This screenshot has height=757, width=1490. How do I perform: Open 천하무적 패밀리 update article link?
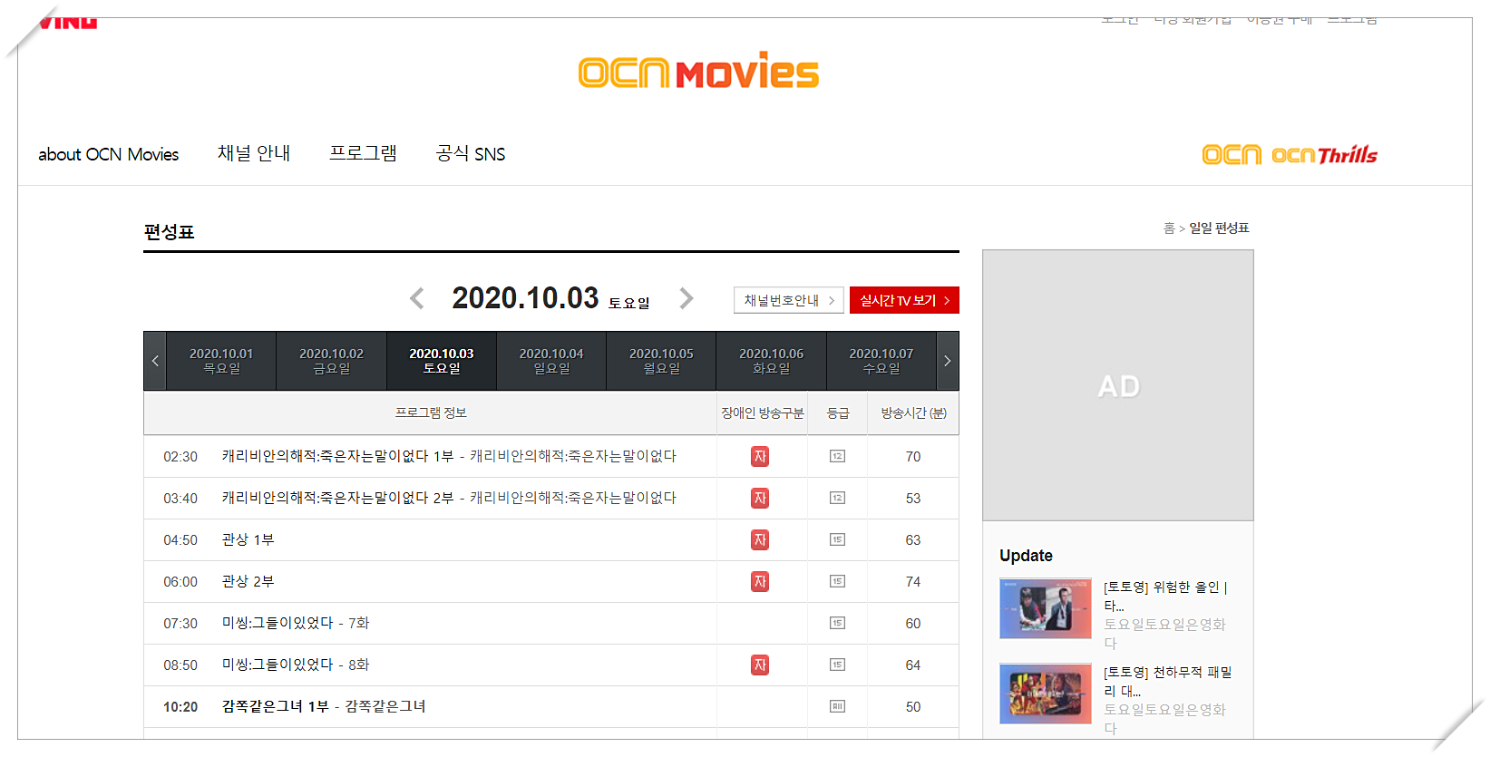[1168, 682]
